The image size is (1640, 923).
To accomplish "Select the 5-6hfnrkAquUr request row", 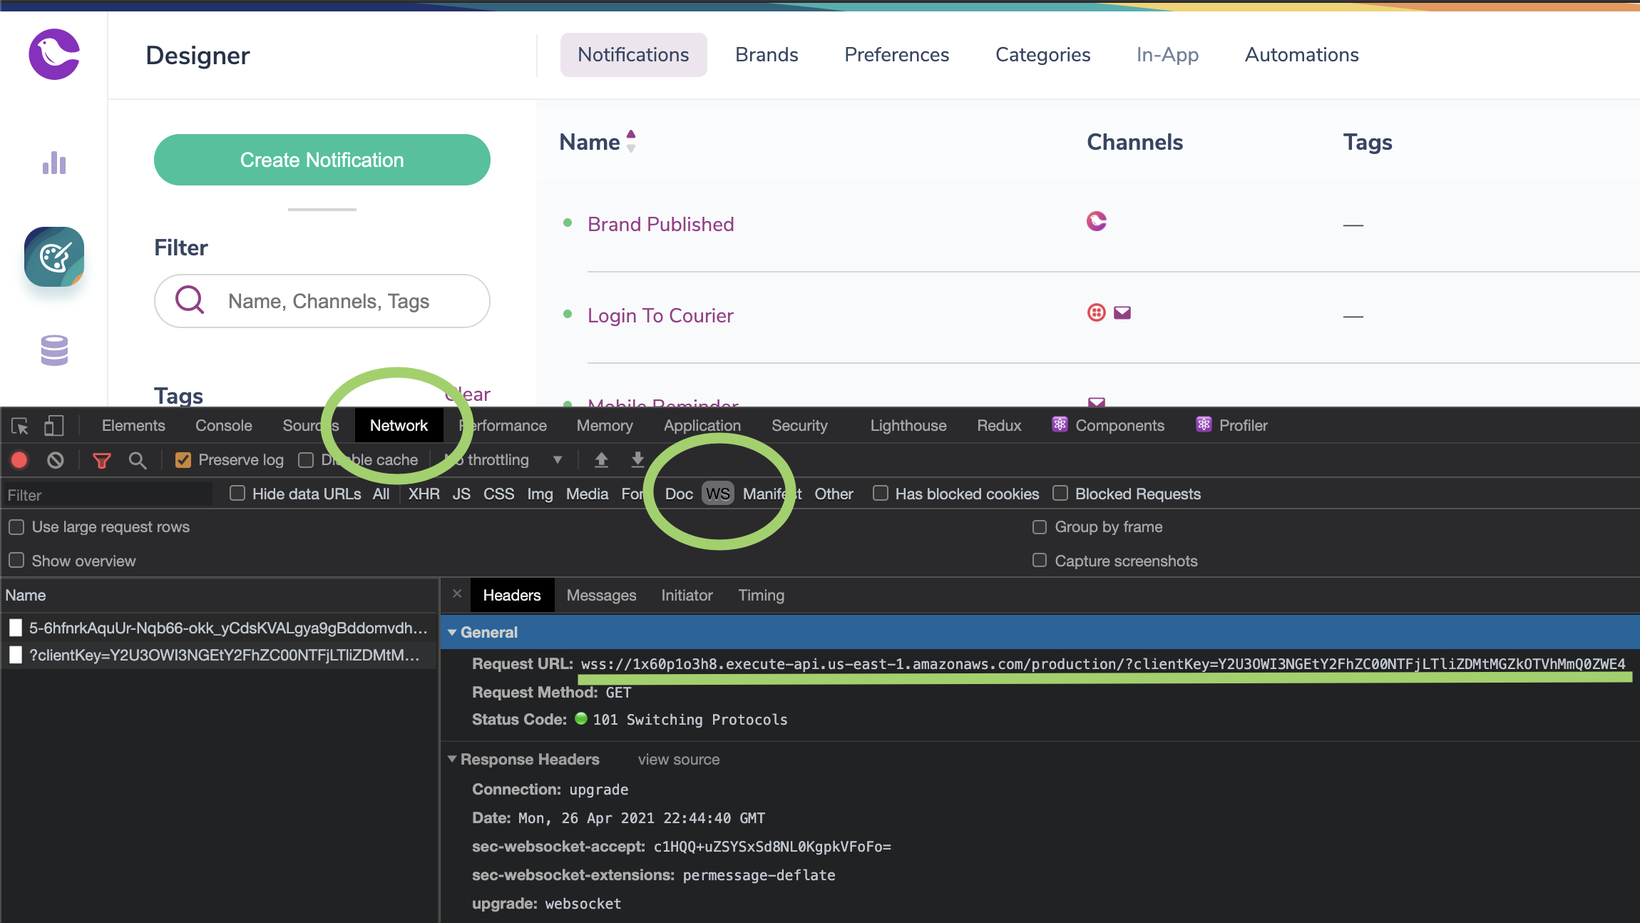I will tap(218, 628).
